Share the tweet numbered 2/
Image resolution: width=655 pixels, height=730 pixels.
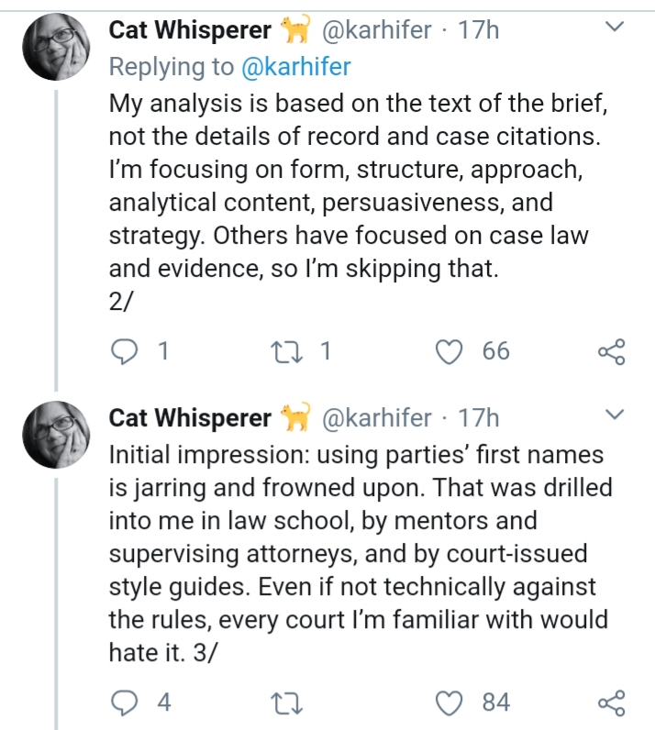611,351
